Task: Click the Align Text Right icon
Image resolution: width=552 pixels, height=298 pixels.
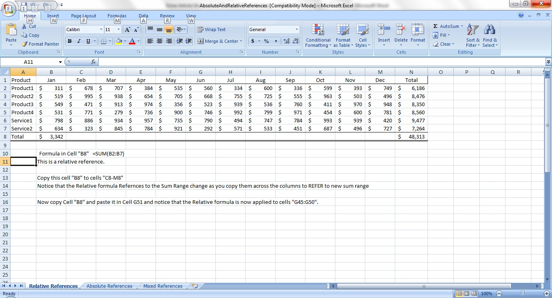Action: click(x=169, y=41)
